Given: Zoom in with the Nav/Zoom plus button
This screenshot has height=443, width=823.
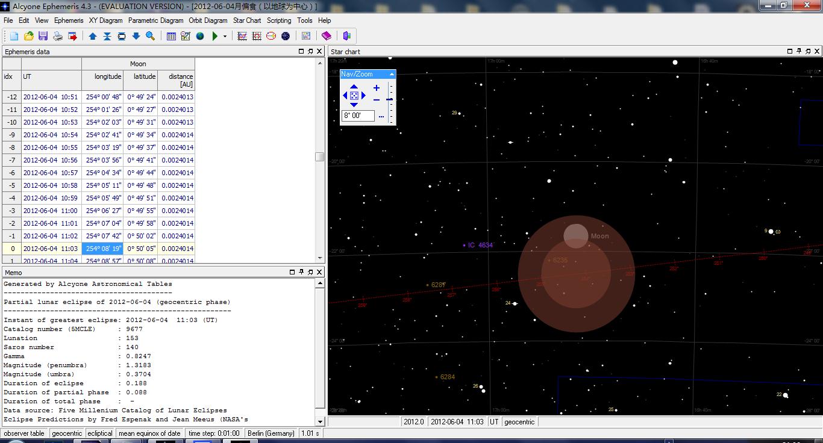Looking at the screenshot, I should pos(377,88).
